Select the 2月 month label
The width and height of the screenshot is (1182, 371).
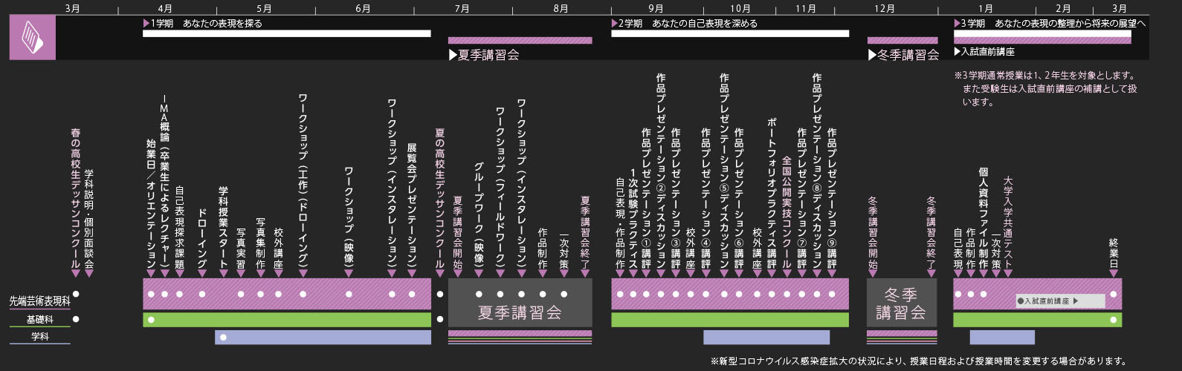(1063, 8)
